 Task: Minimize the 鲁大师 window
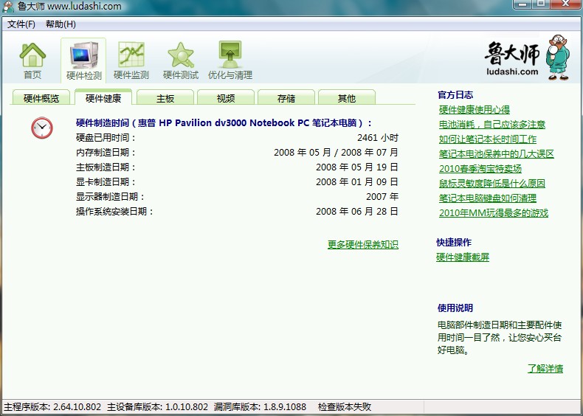click(x=522, y=4)
